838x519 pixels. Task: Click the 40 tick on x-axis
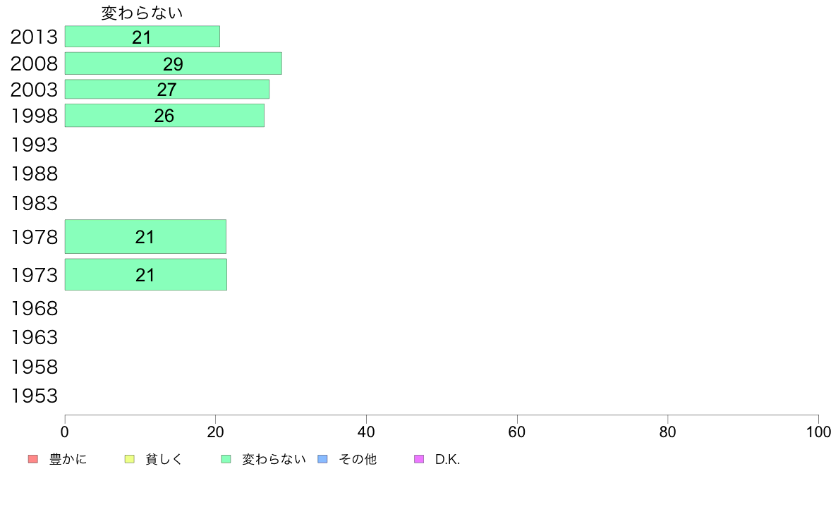(366, 432)
